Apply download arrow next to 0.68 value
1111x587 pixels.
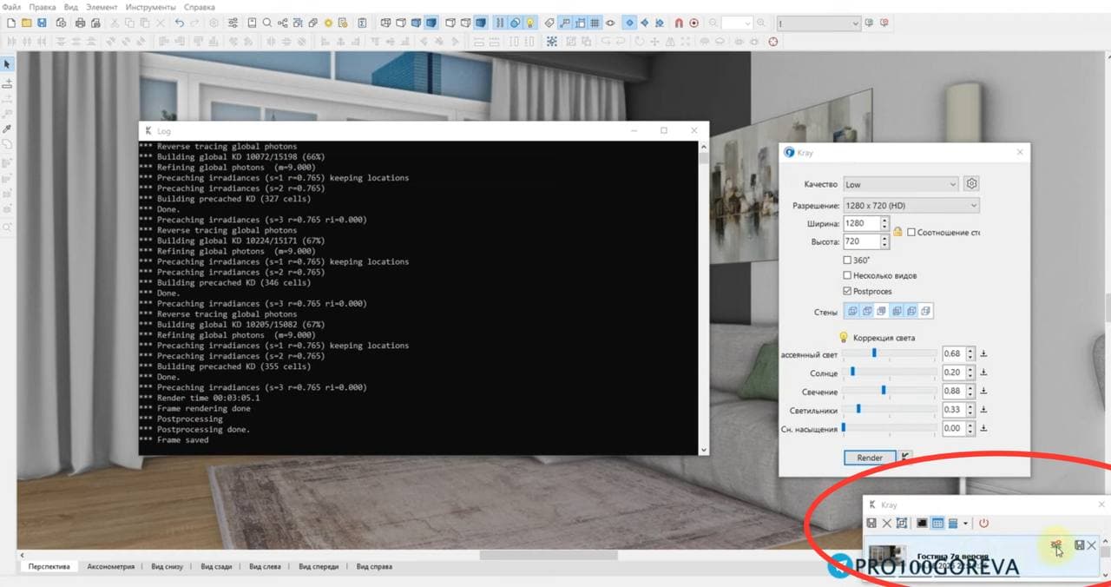983,353
